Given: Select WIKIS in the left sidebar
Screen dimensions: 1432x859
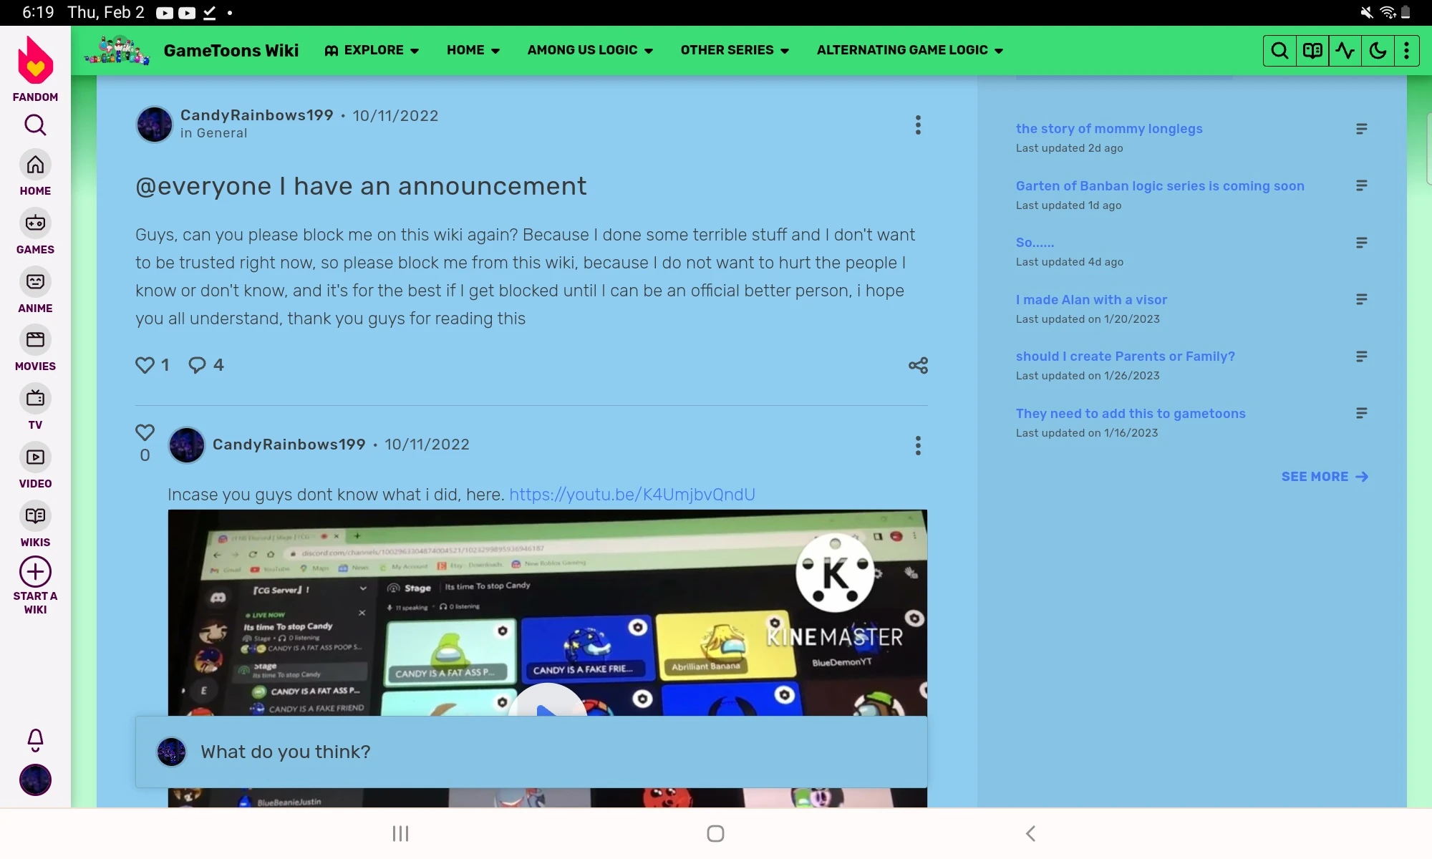Looking at the screenshot, I should pos(34,517).
